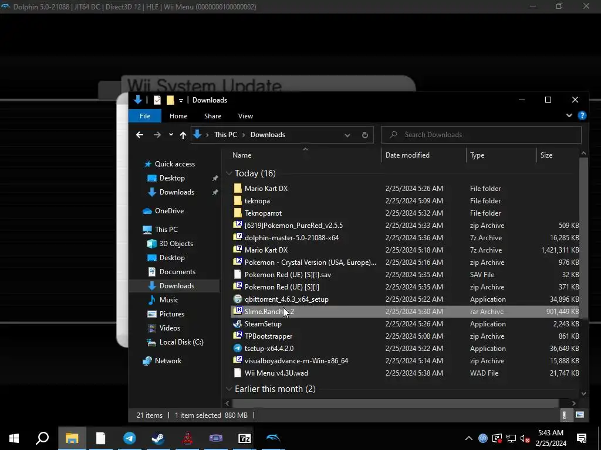Click This PC in address bar
Screen dimensions: 601x450
coord(225,135)
